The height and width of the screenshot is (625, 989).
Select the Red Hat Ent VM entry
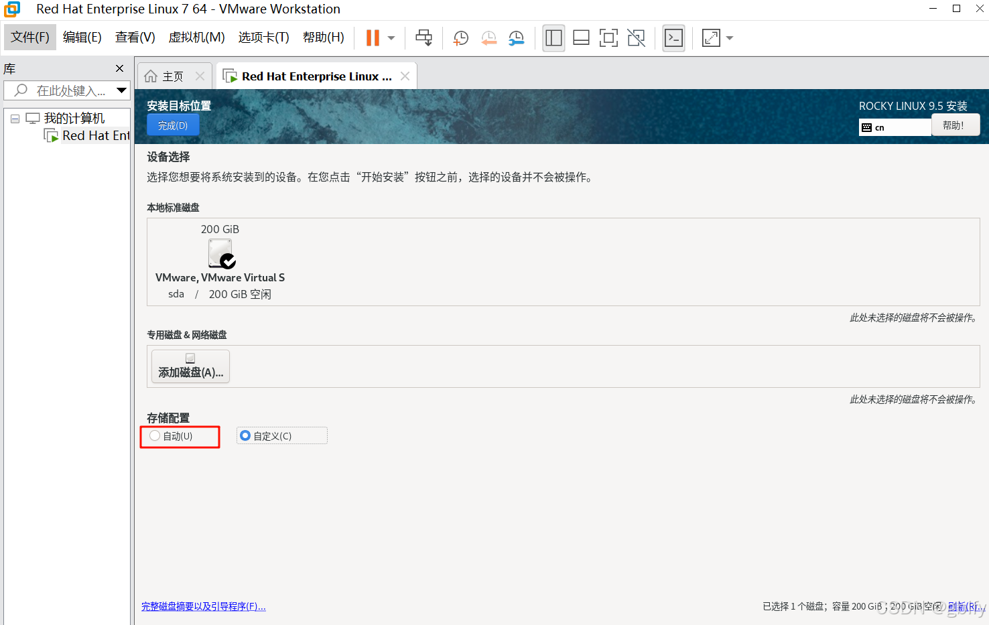coord(95,135)
